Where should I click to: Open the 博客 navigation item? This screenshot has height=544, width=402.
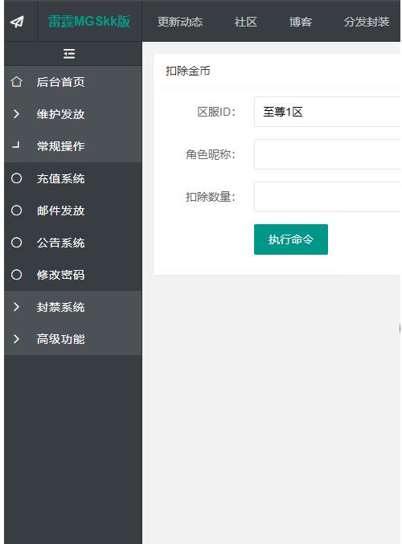click(301, 22)
